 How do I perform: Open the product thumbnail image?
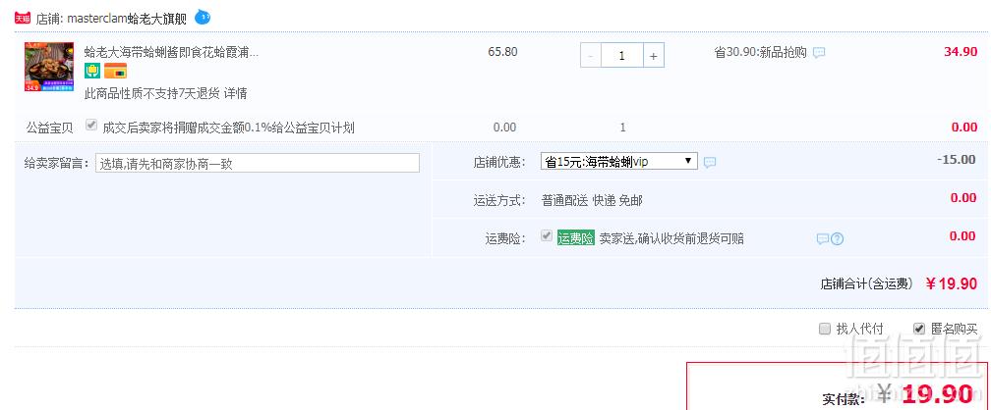pyautogui.click(x=49, y=67)
